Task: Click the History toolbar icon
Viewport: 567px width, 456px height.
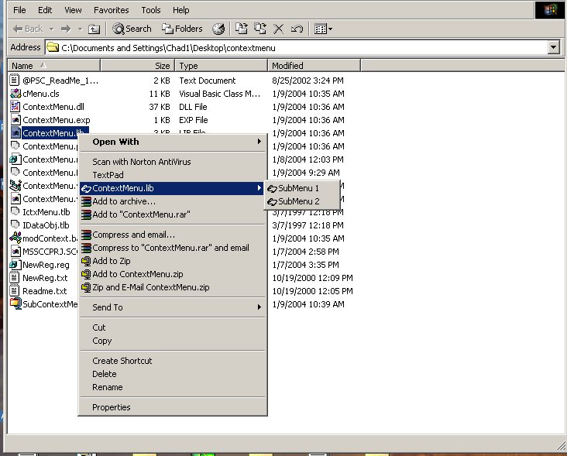Action: pos(218,29)
